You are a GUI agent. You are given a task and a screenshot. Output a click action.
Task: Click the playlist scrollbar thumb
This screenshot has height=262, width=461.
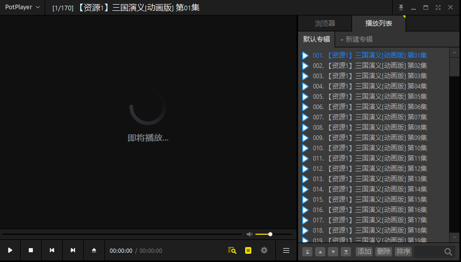454,67
